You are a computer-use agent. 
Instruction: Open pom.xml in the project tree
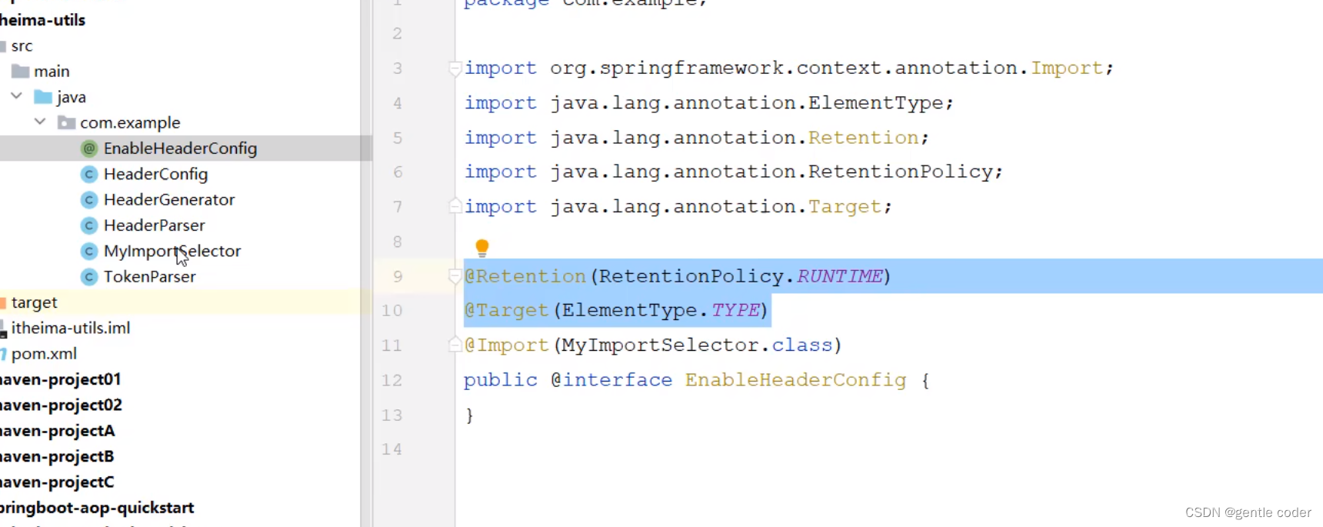tap(44, 354)
